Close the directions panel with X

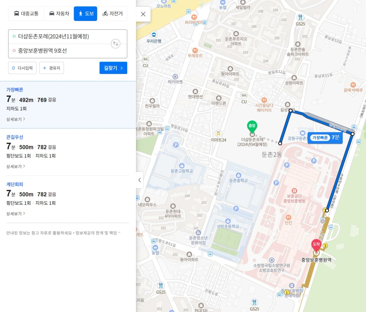point(143,14)
